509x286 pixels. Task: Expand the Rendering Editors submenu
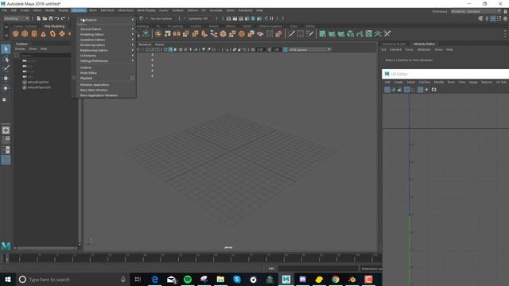107,45
